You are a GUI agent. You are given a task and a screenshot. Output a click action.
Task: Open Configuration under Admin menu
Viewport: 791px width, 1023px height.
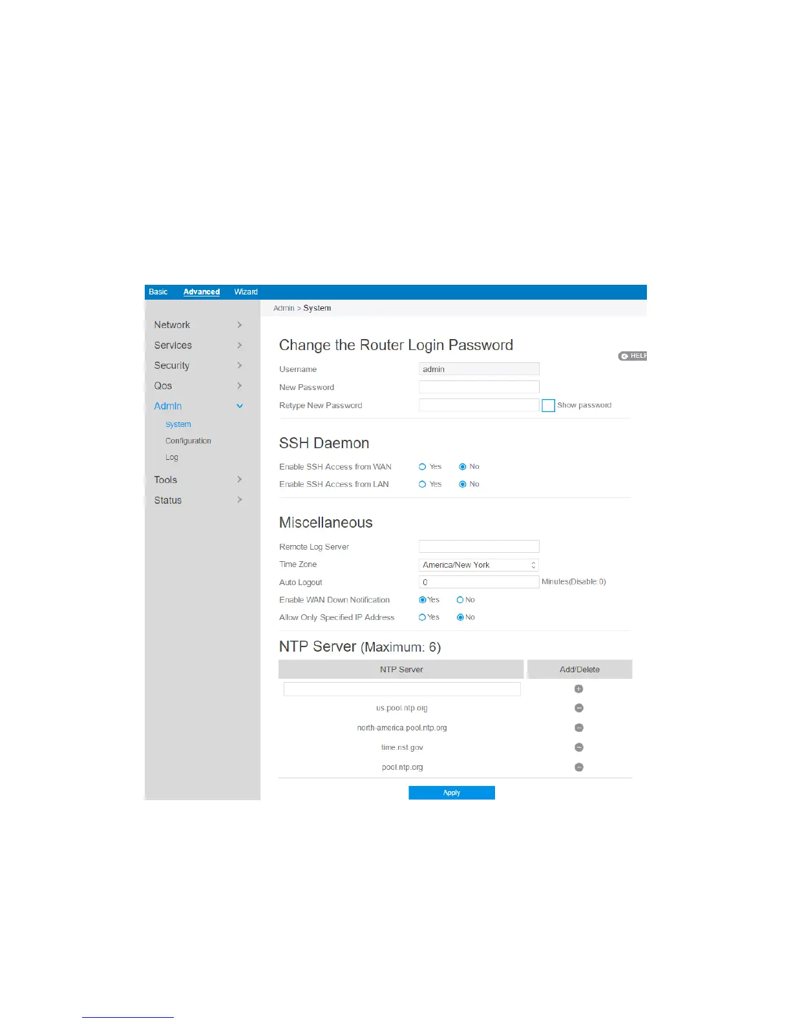188,440
